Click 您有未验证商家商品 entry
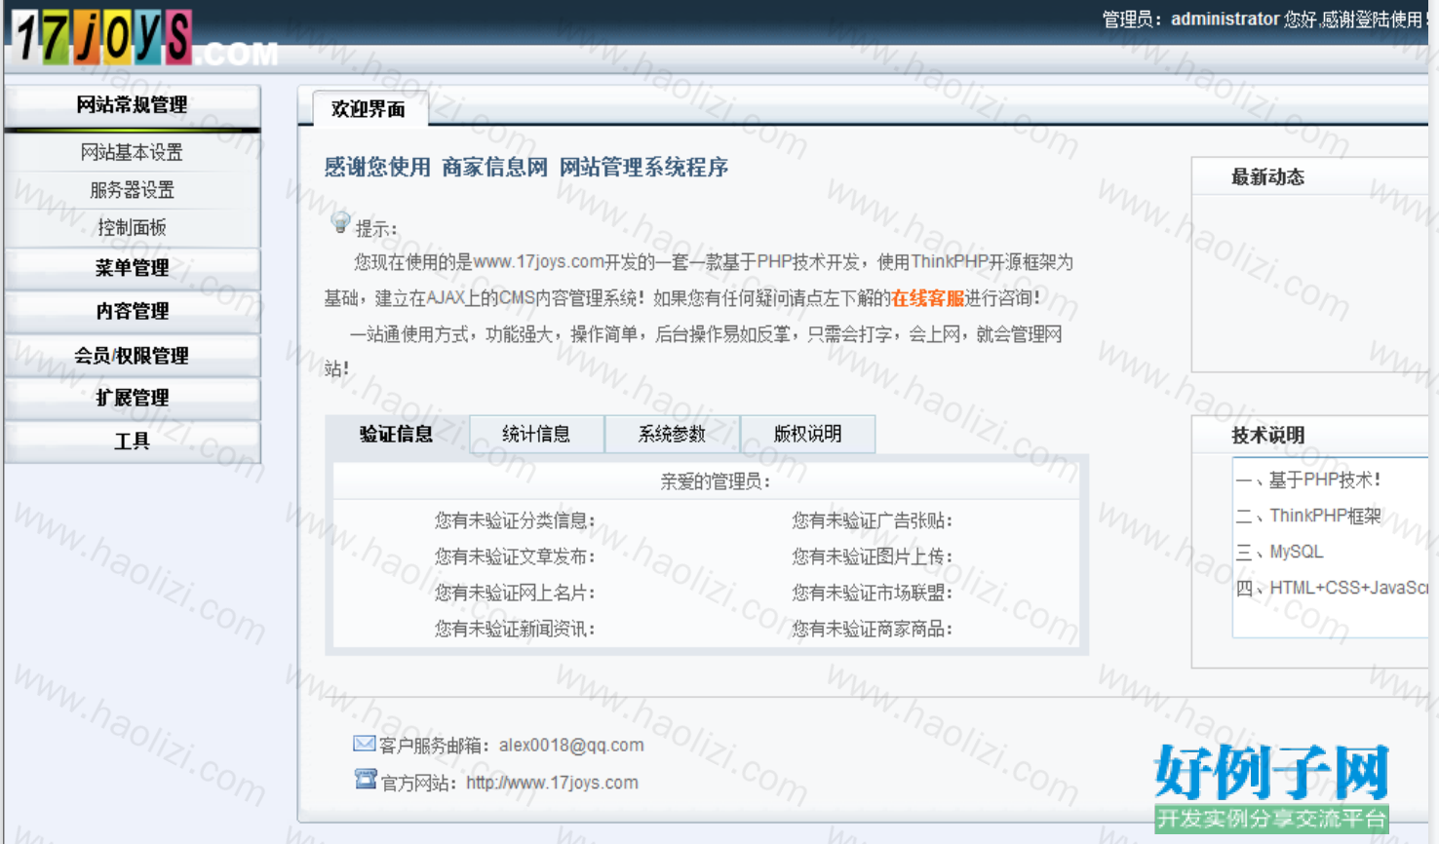The image size is (1439, 844). click(x=873, y=629)
